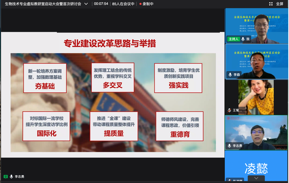This screenshot has width=289, height=183.
Task: Select the 凌懿 avatar tile
Action: 256,165
